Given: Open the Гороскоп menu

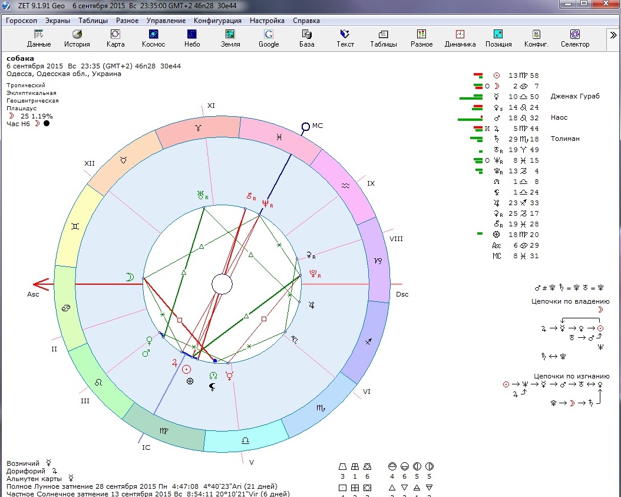Looking at the screenshot, I should click(x=22, y=20).
